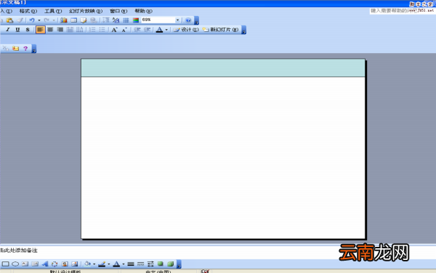436x273 pixels.
Task: Click the Increase Indent icon
Action: tap(147, 30)
